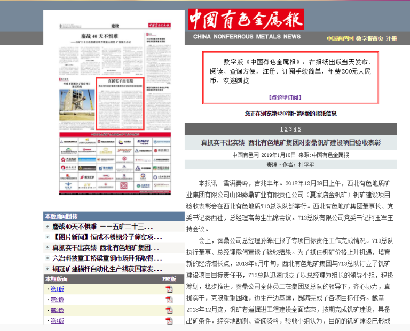Click the arrow bullet beside 鏖战40天不惧难 headline
410x331 pixels.
tap(48, 227)
